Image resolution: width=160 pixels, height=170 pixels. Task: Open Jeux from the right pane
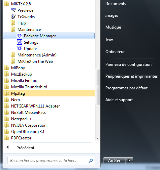109,40
